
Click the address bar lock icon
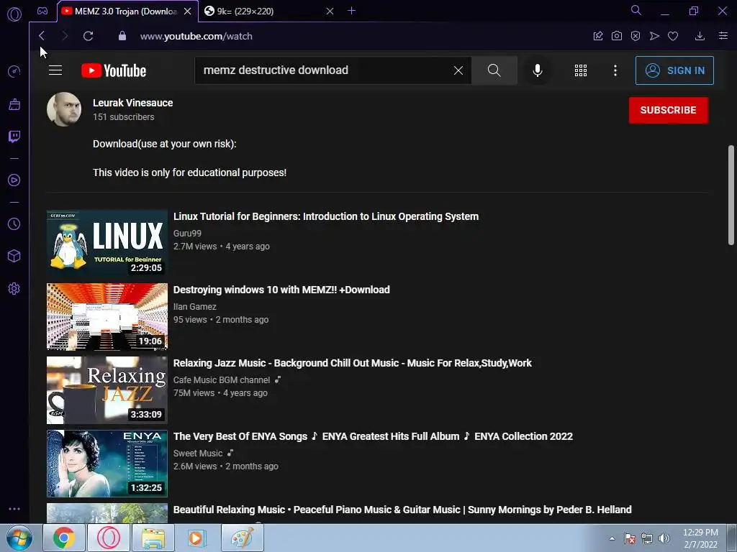(122, 36)
